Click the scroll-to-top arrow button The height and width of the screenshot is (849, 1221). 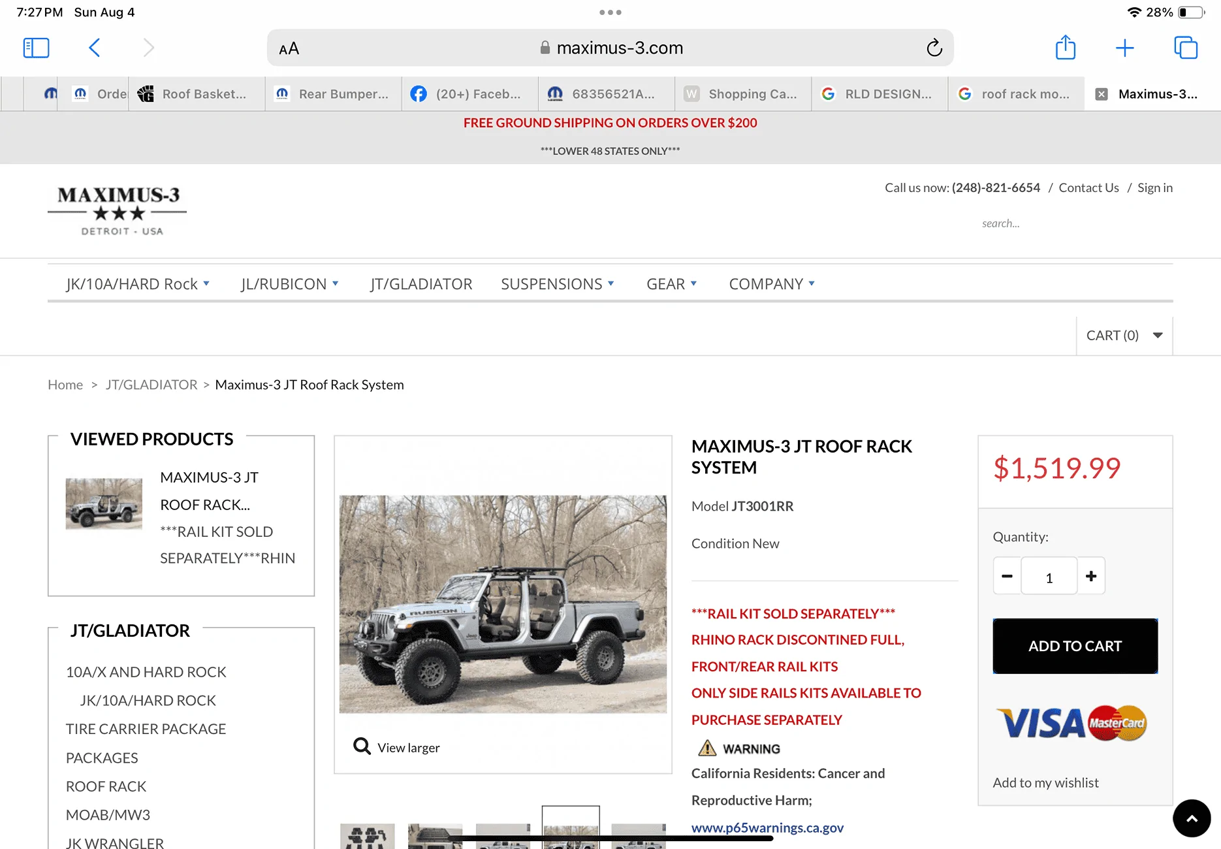point(1192,818)
